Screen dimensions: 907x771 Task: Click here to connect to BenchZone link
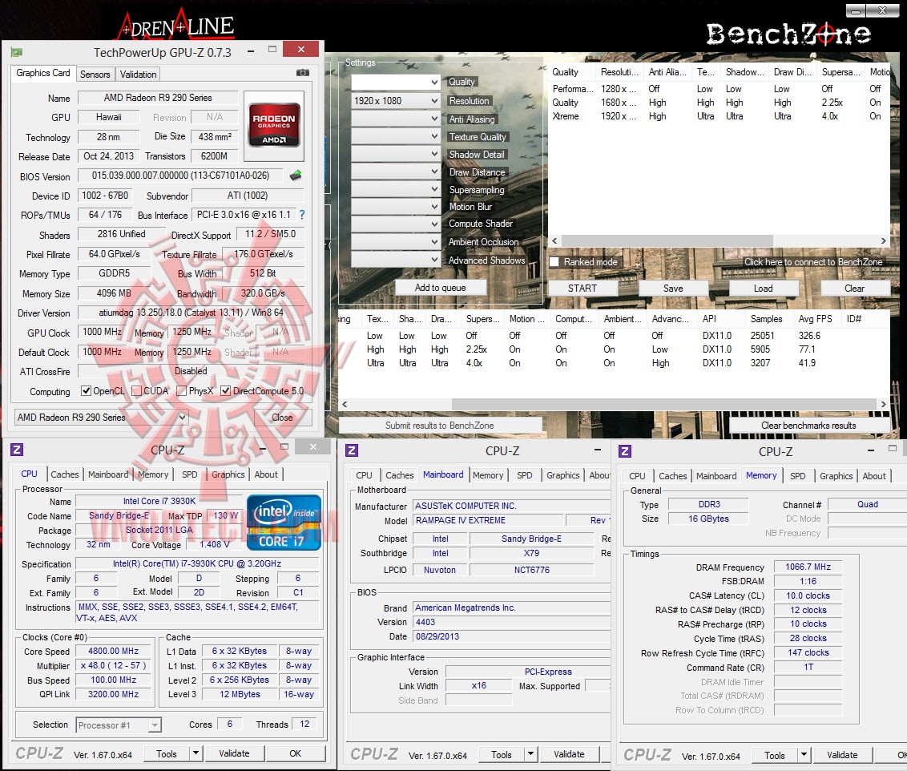pos(813,262)
